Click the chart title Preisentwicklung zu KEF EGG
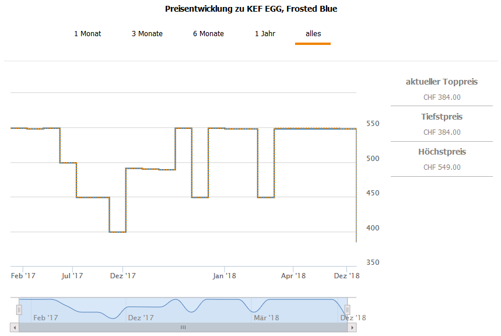 pyautogui.click(x=251, y=9)
